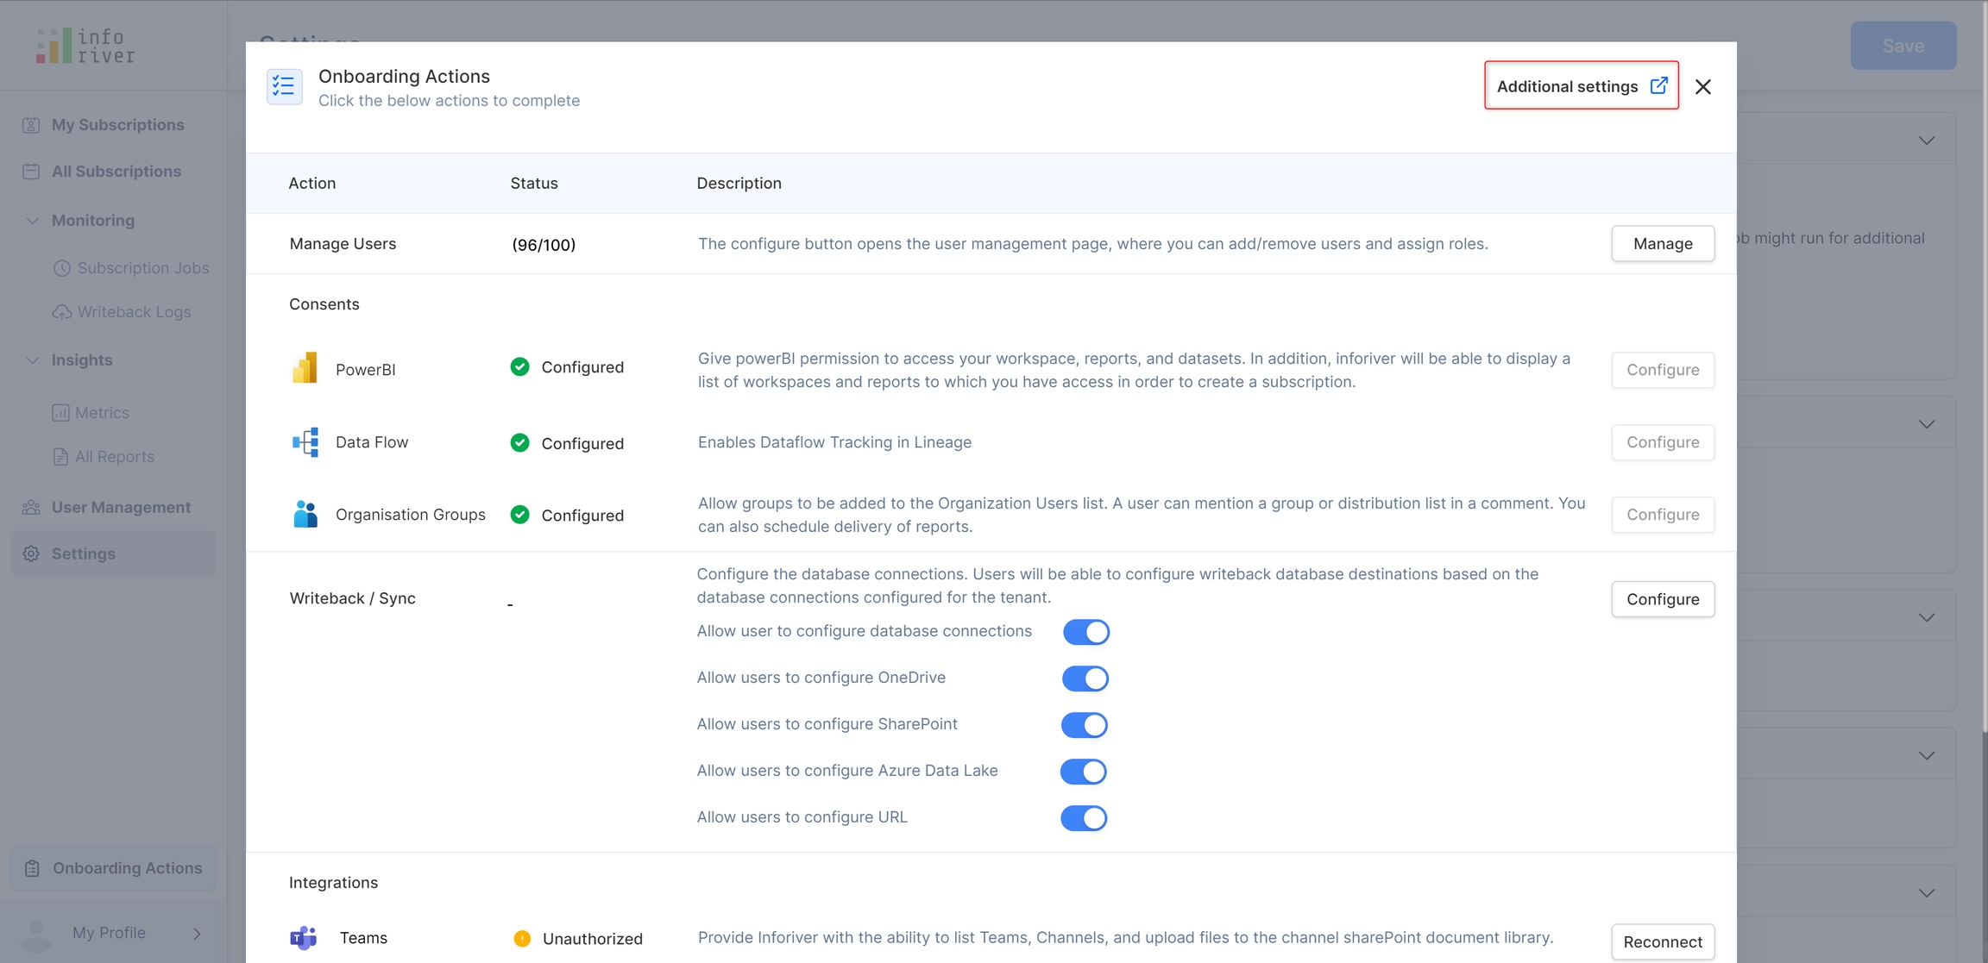Expand My Profile chevron arrow

197,934
